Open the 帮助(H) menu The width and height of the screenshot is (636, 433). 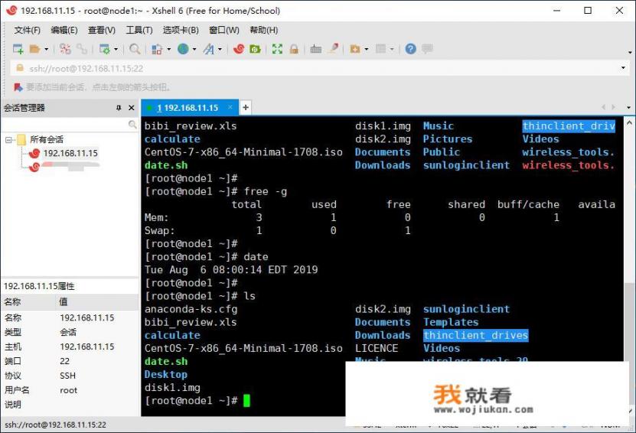(x=263, y=30)
